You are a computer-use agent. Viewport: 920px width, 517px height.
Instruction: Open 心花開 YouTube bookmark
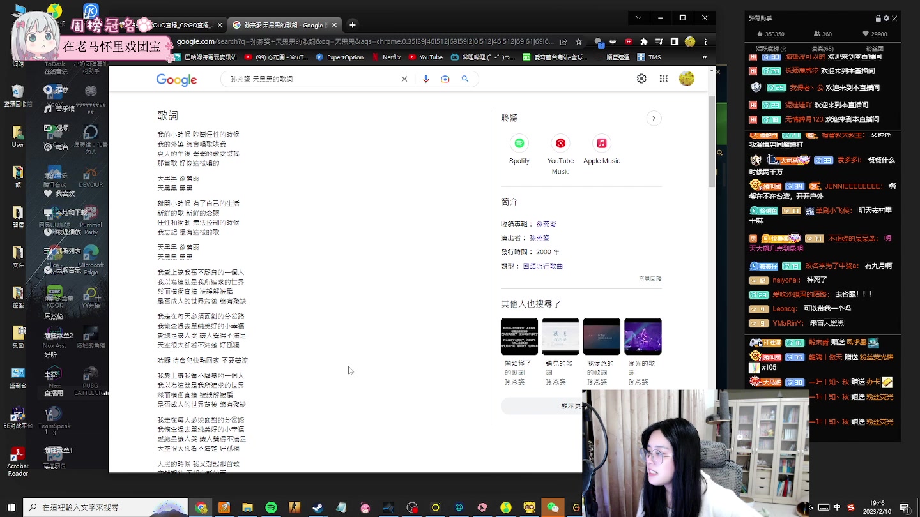pos(277,57)
